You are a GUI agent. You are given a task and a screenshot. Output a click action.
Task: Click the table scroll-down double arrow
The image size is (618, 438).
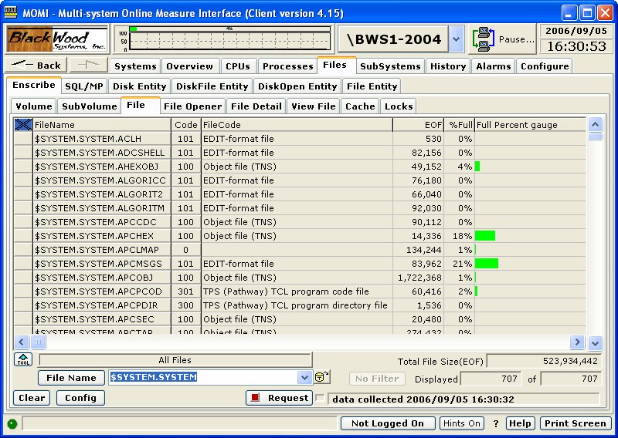[595, 342]
